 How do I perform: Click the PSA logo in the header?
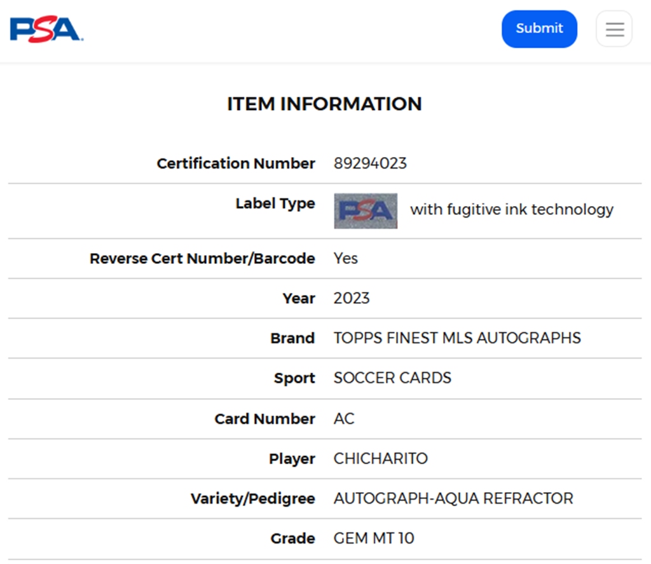(x=46, y=29)
